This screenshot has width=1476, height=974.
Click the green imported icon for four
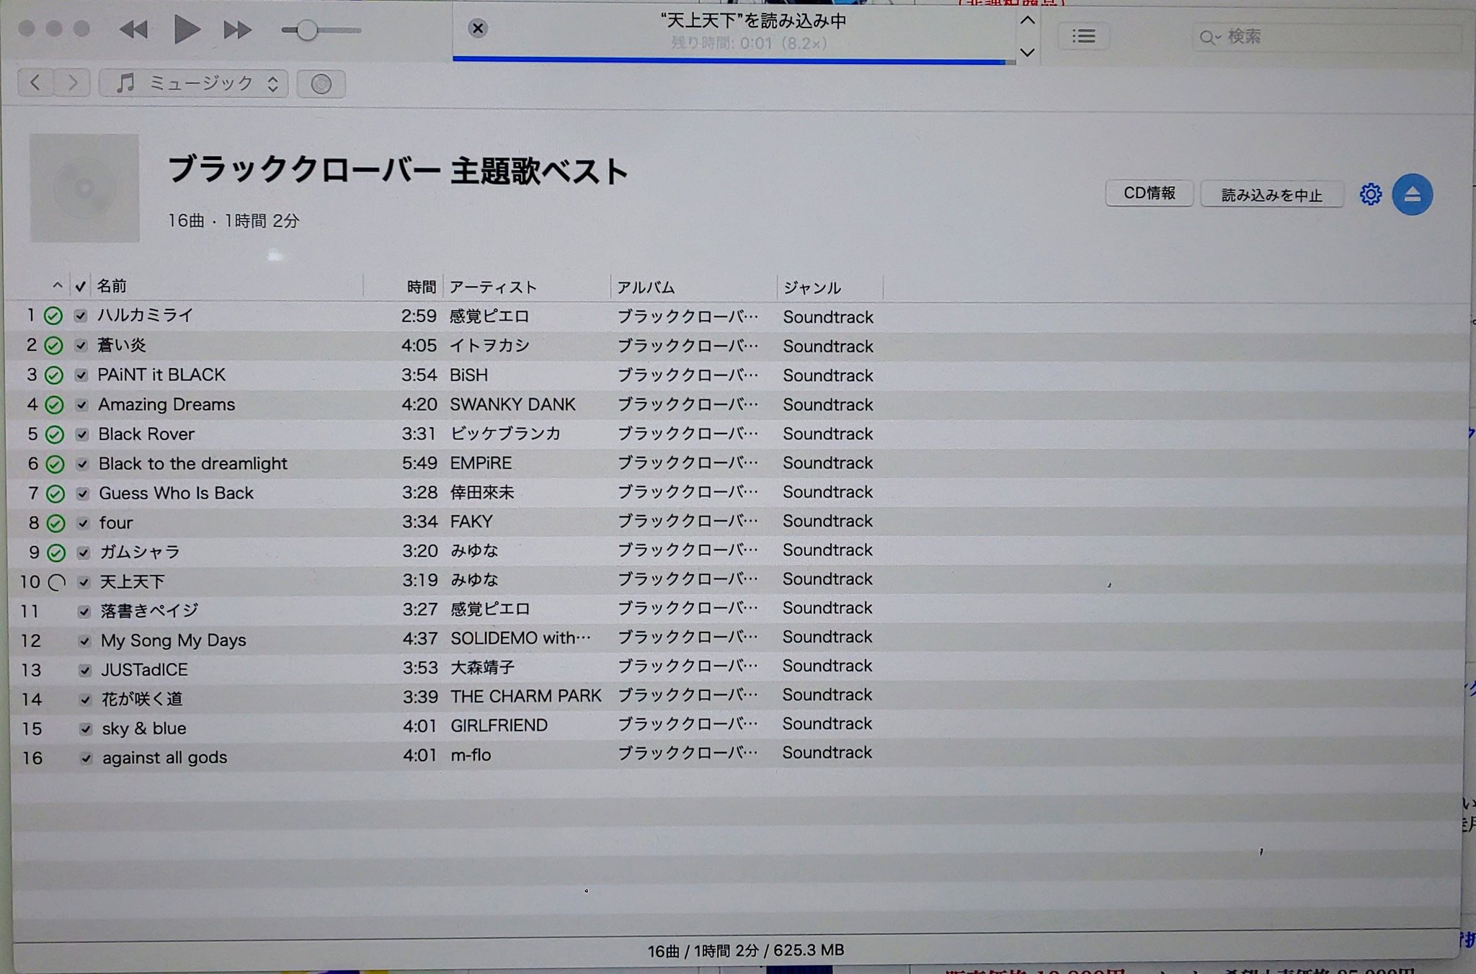pos(56,523)
